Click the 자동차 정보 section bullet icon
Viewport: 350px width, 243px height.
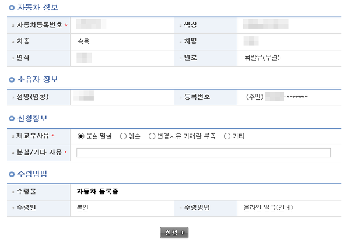[x=12, y=8]
